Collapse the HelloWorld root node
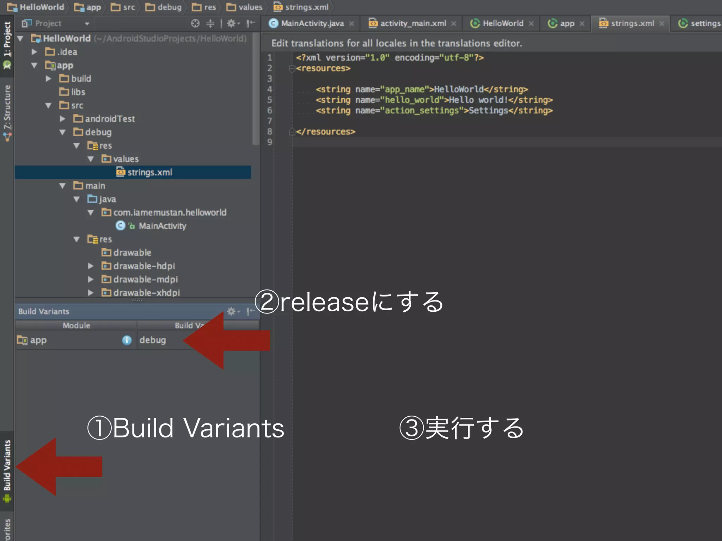 [20, 38]
